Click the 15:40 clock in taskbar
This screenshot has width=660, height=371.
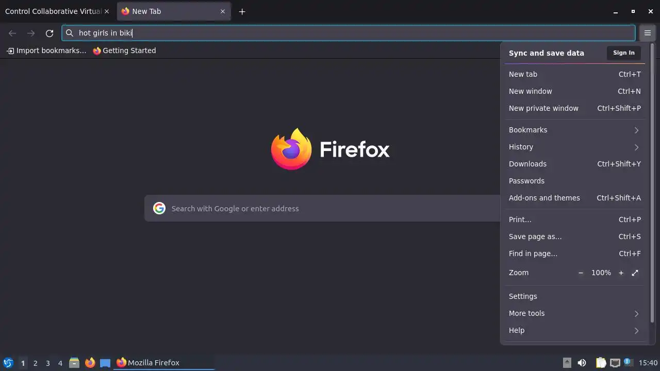(x=648, y=363)
